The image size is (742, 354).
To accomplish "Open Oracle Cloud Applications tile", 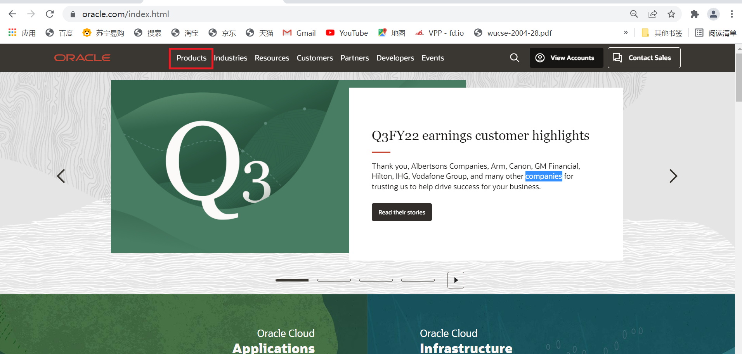I will (x=184, y=324).
